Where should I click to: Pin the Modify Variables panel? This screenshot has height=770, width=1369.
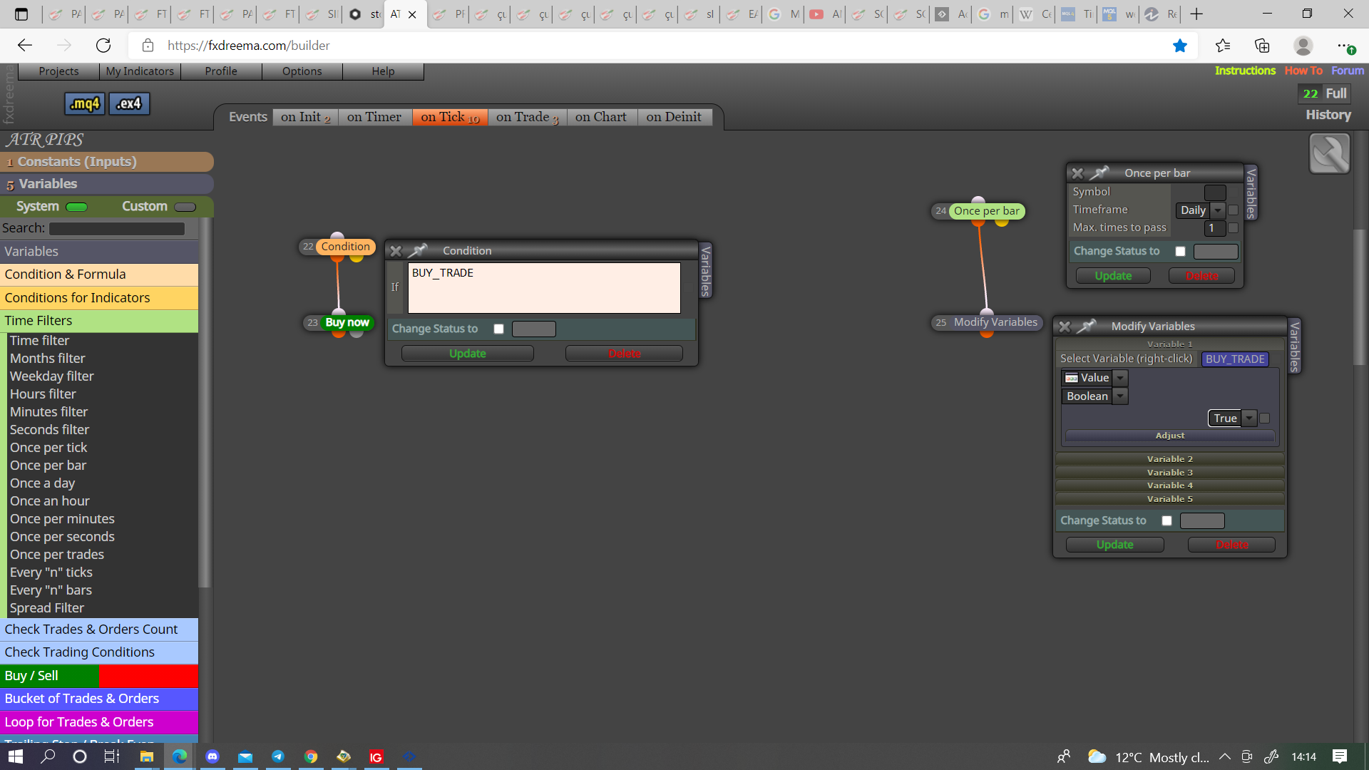tap(1086, 327)
